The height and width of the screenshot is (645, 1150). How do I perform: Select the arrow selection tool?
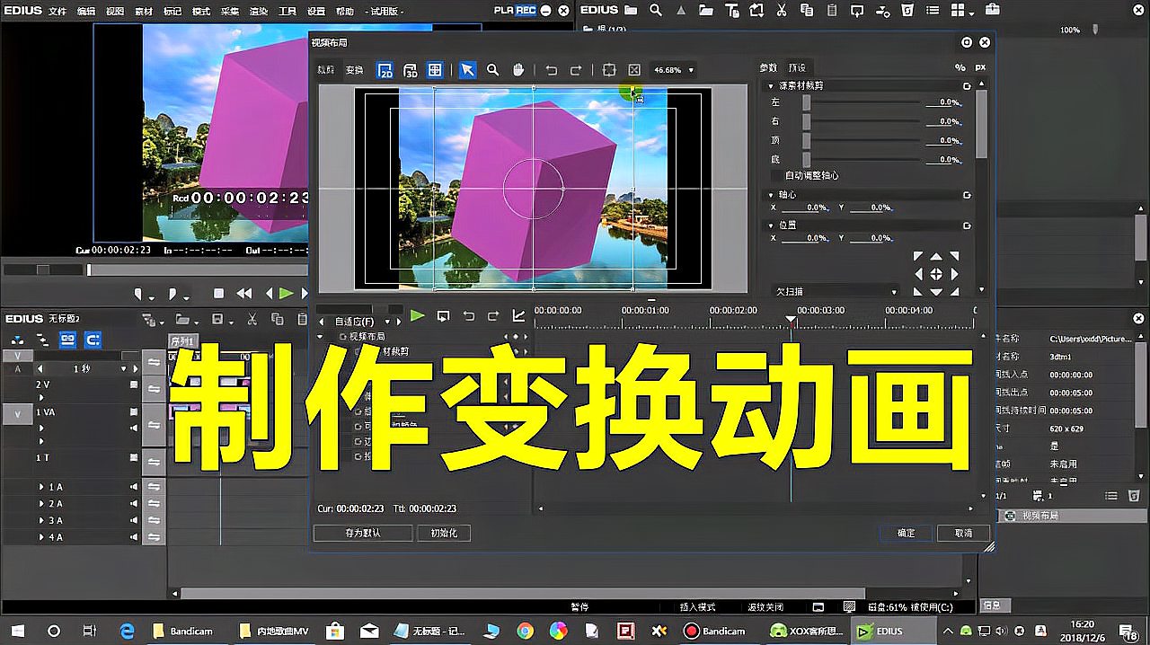[468, 69]
